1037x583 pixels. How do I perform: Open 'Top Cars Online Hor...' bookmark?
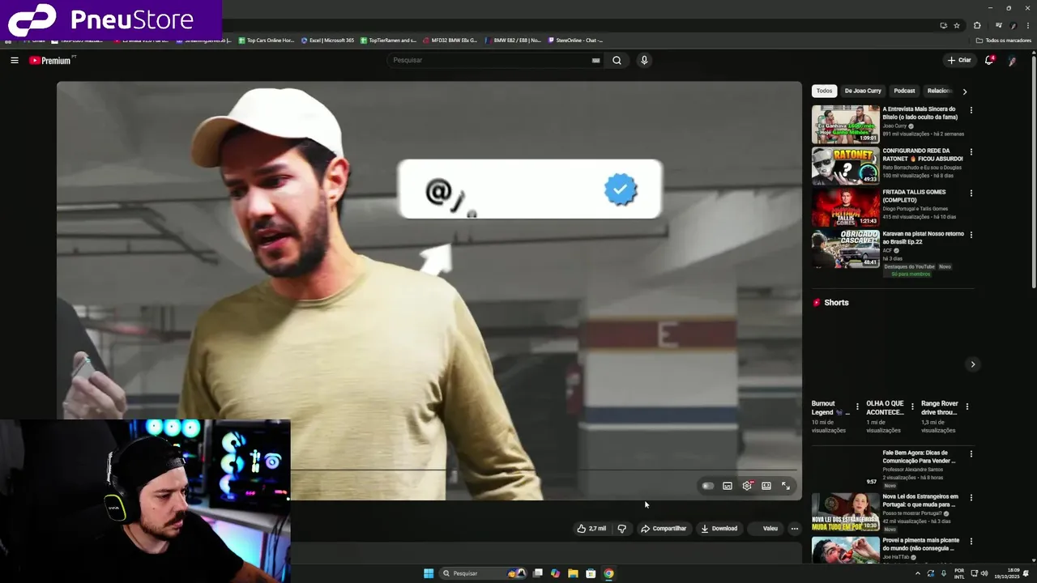[267, 40]
